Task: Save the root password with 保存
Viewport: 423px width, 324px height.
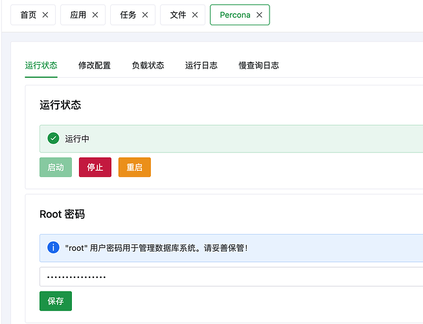Action: coord(56,301)
